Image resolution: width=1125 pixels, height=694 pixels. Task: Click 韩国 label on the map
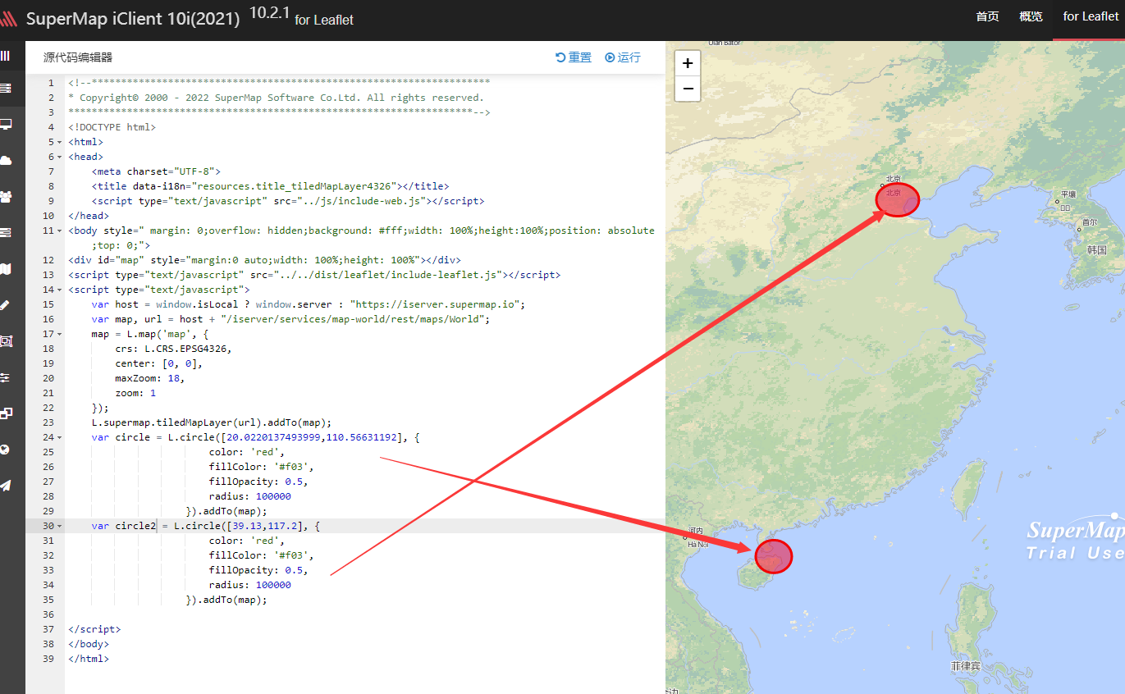(1097, 249)
